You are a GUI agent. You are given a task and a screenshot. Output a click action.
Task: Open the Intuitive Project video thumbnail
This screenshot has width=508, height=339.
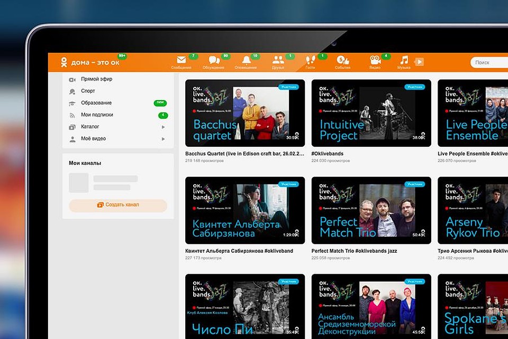coord(371,113)
